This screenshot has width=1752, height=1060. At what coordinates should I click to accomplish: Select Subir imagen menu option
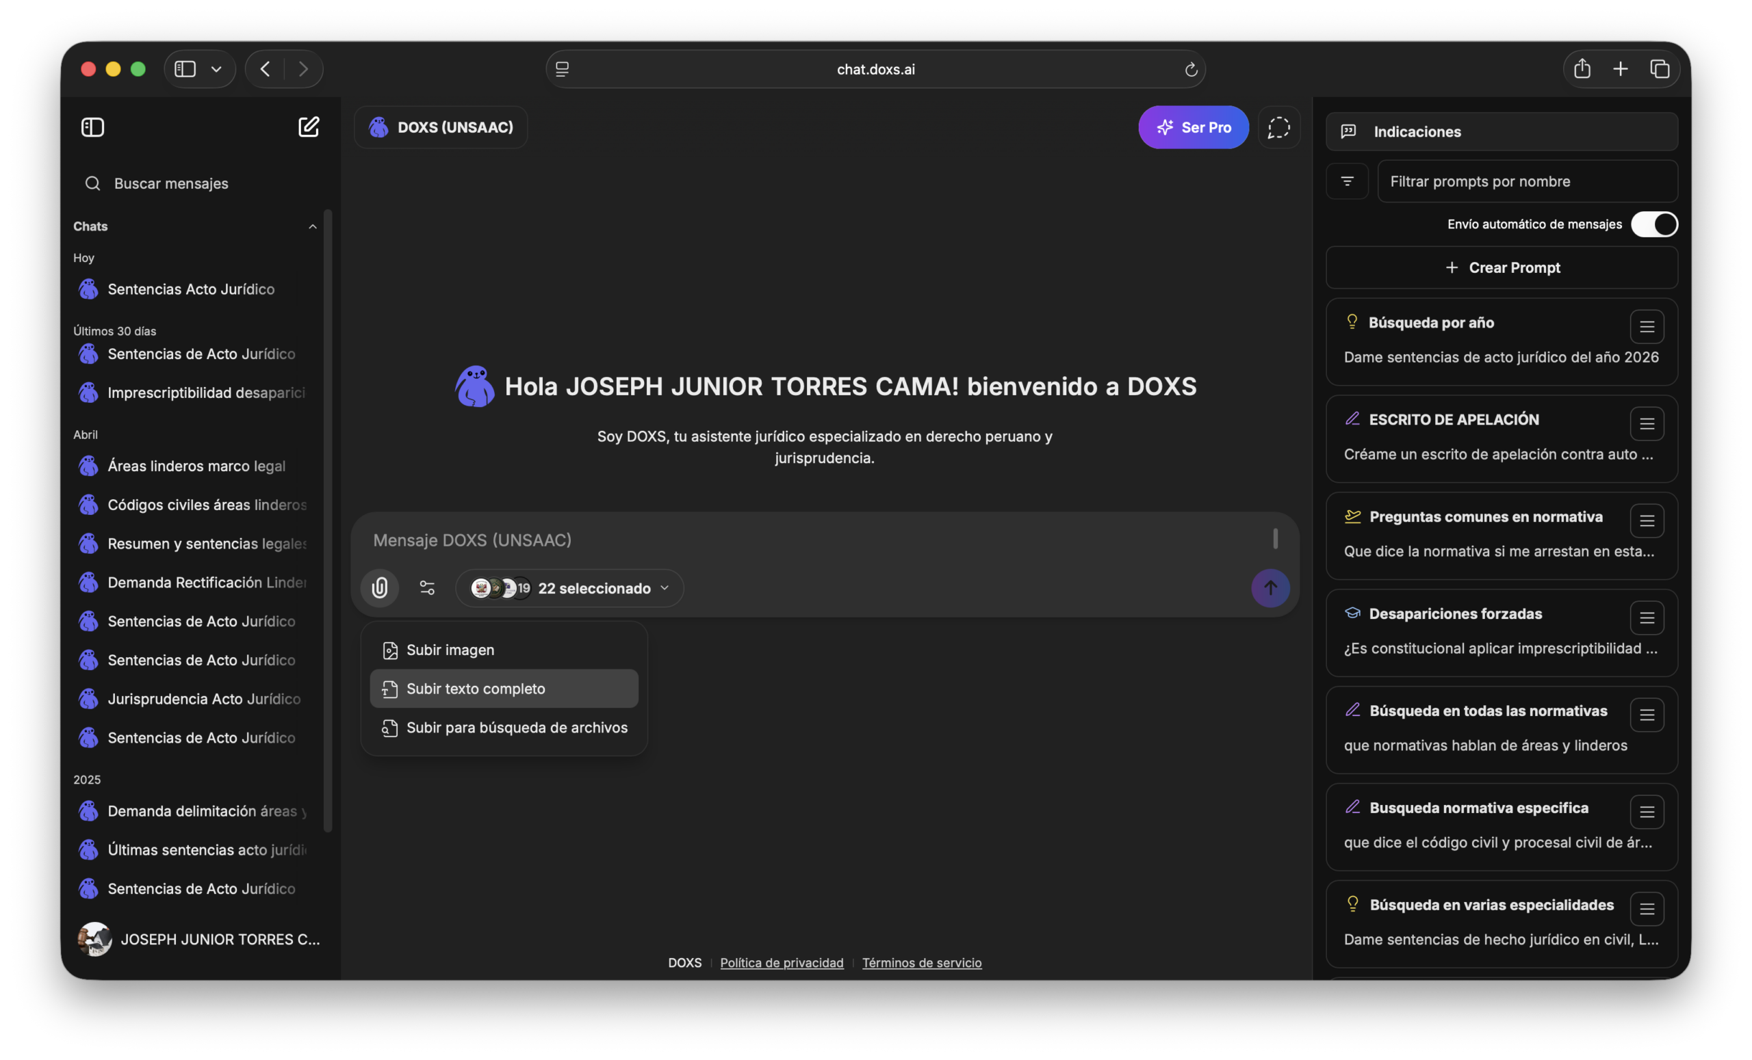[504, 650]
